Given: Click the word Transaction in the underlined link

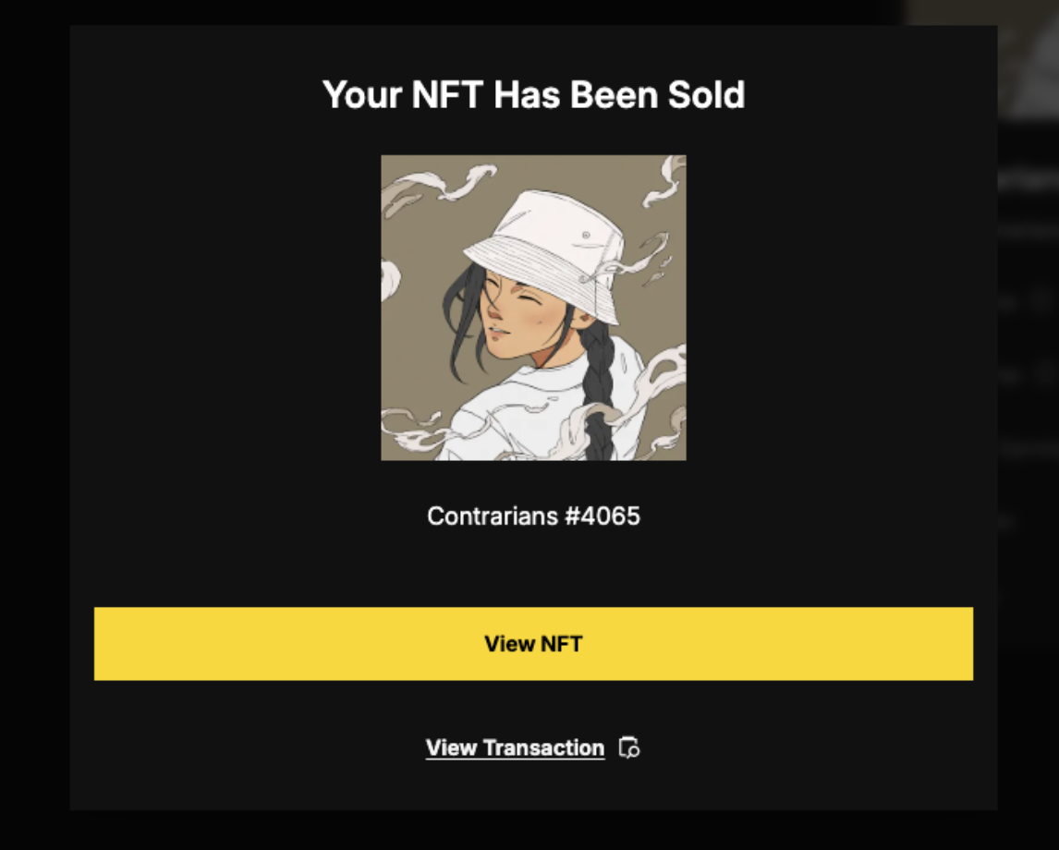Looking at the screenshot, I should click(x=544, y=747).
